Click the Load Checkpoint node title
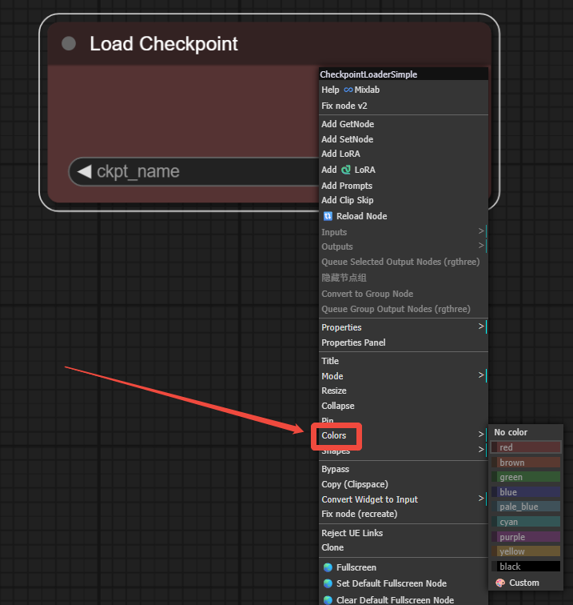Screen dimensions: 573x605 [x=164, y=44]
